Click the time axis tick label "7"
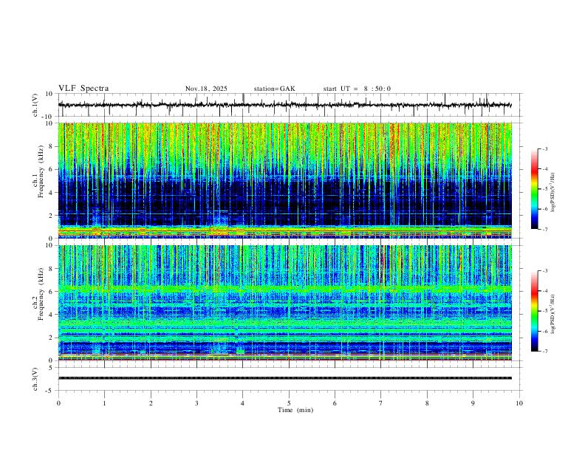Image resolution: width=585 pixels, height=452 pixels. pos(381,403)
